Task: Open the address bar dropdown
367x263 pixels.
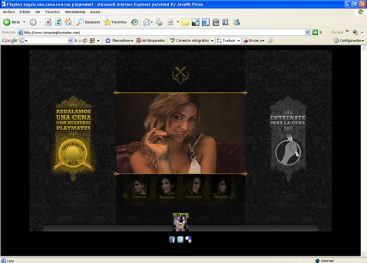Action: point(308,33)
